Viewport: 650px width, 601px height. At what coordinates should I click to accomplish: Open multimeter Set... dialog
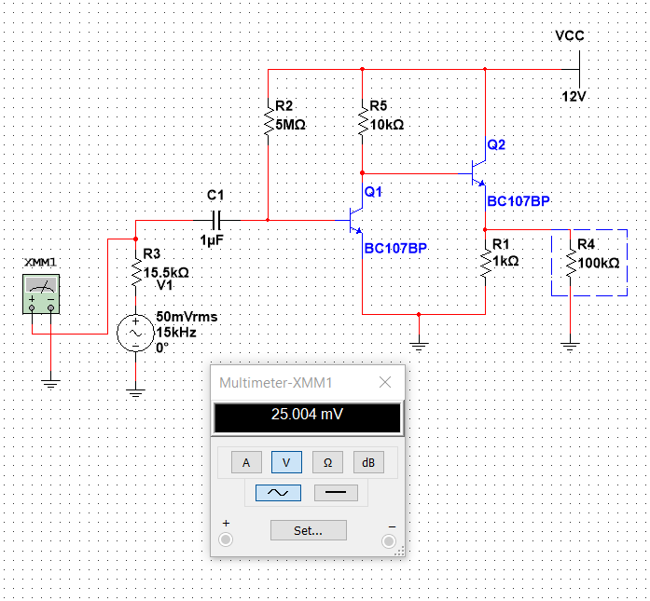[x=309, y=530]
